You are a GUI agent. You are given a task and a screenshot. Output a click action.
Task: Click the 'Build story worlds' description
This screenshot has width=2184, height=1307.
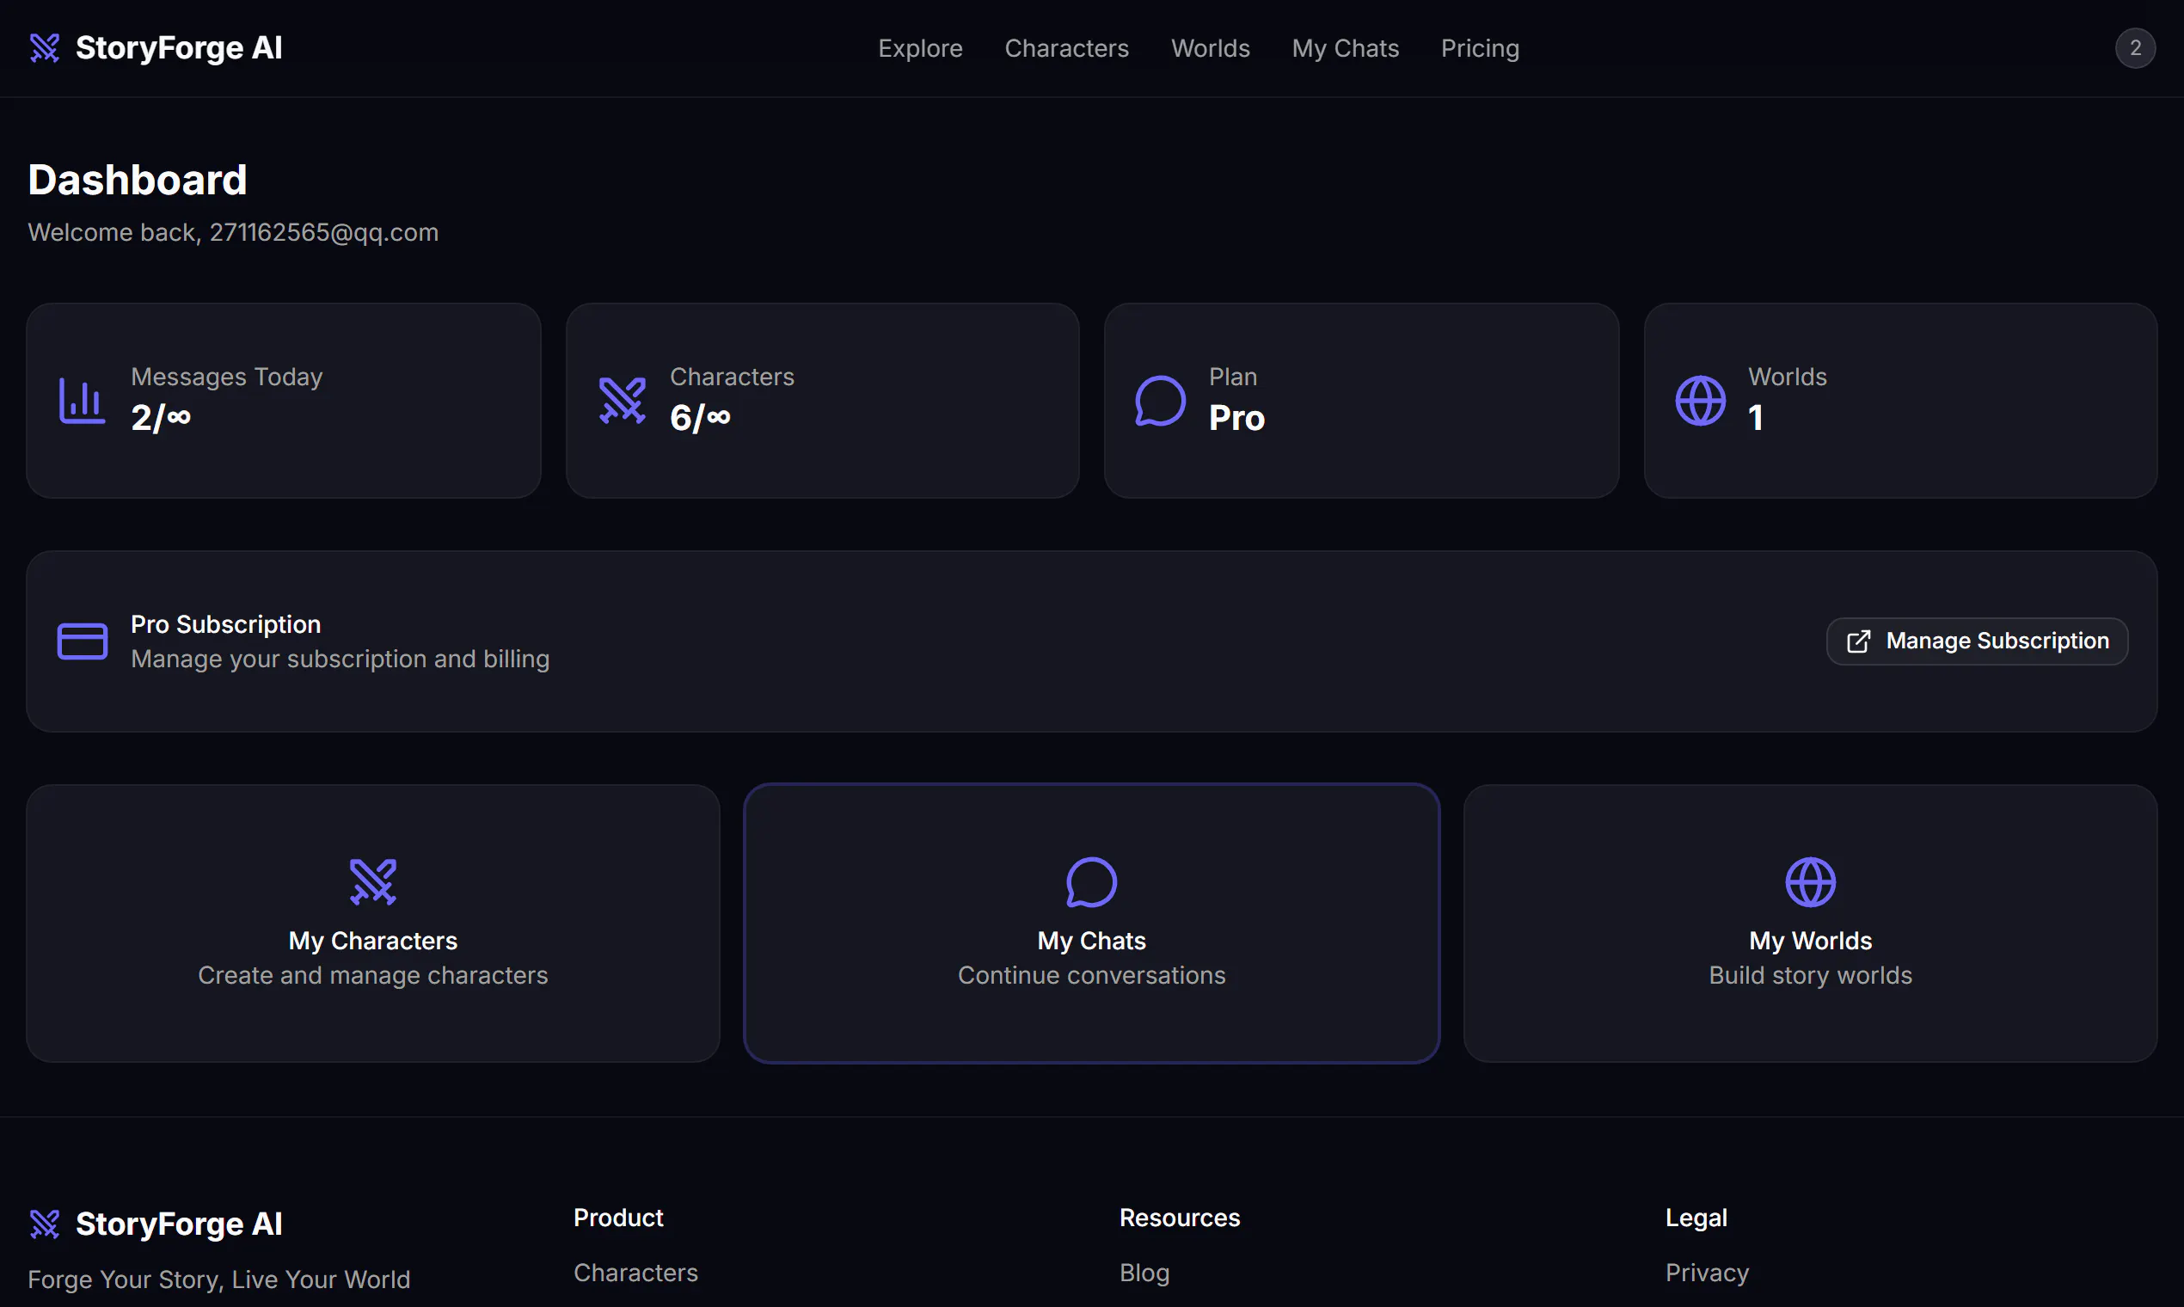click(1810, 974)
